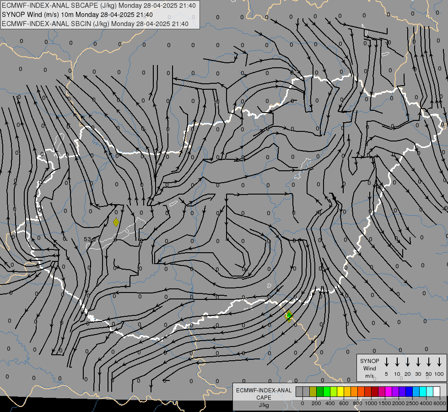Screen dimensions: 448x412
Task: Click the green and yellow CAPE marker on the southern border
Action: tap(289, 316)
